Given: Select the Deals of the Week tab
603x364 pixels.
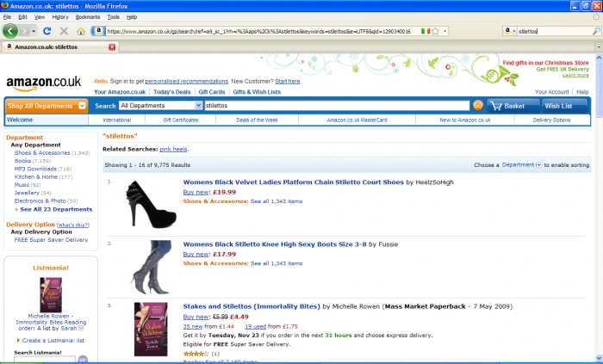Looking at the screenshot, I should point(257,120).
